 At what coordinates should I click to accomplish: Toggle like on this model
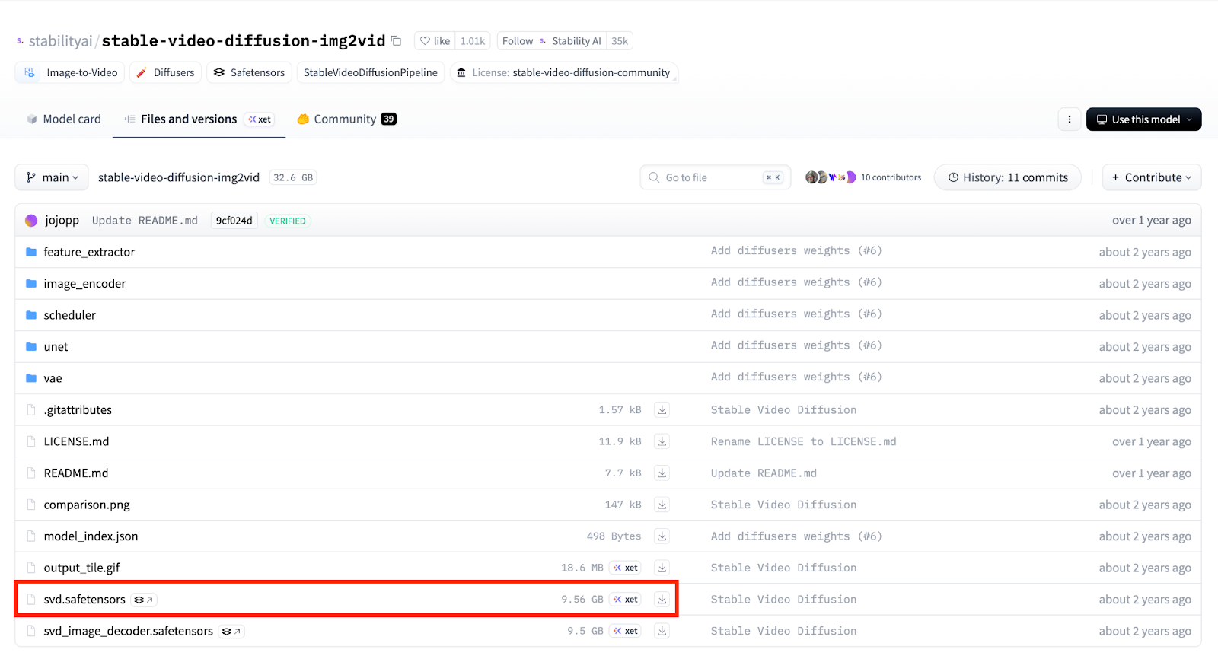tap(435, 41)
